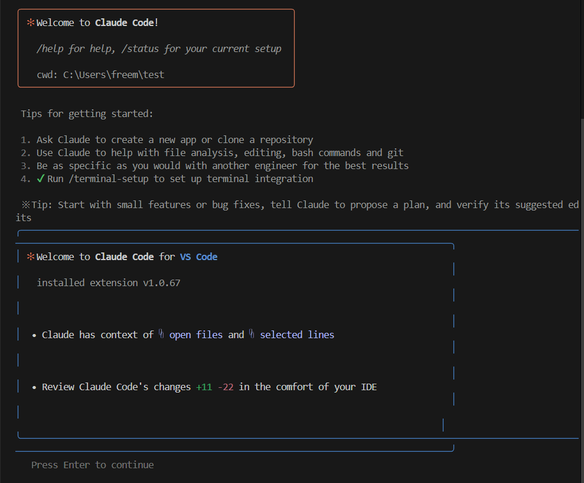Click the "Claude has context of" text
Screen dimensions: 584x483
pyautogui.click(x=97, y=335)
